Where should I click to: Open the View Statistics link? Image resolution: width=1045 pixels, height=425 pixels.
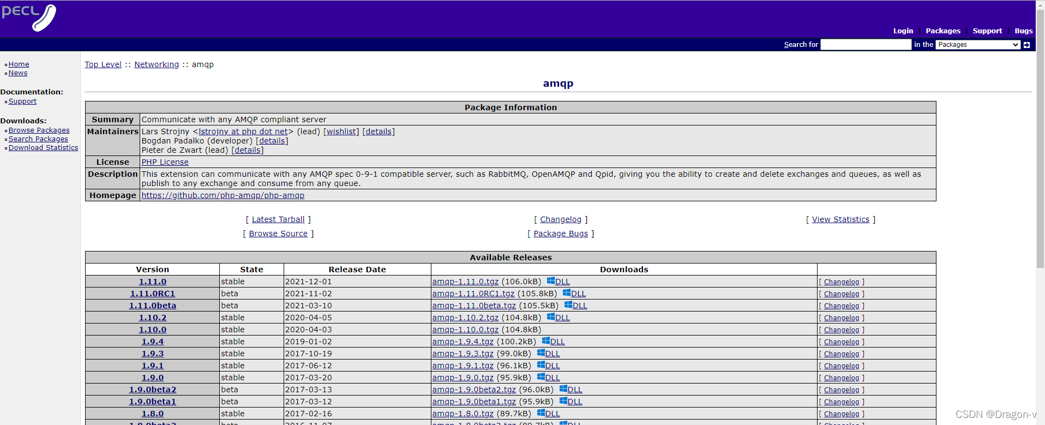tap(840, 219)
